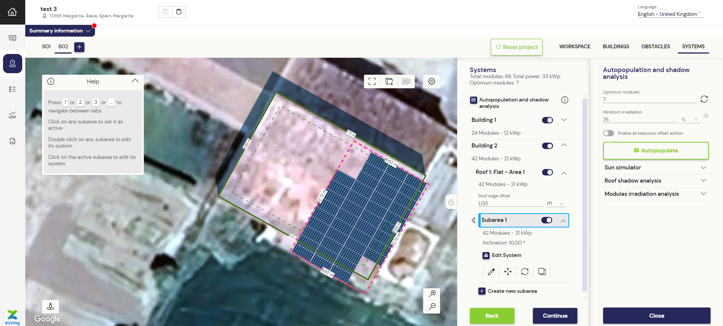723x326 pixels.
Task: Click the Back button
Action: click(x=492, y=316)
